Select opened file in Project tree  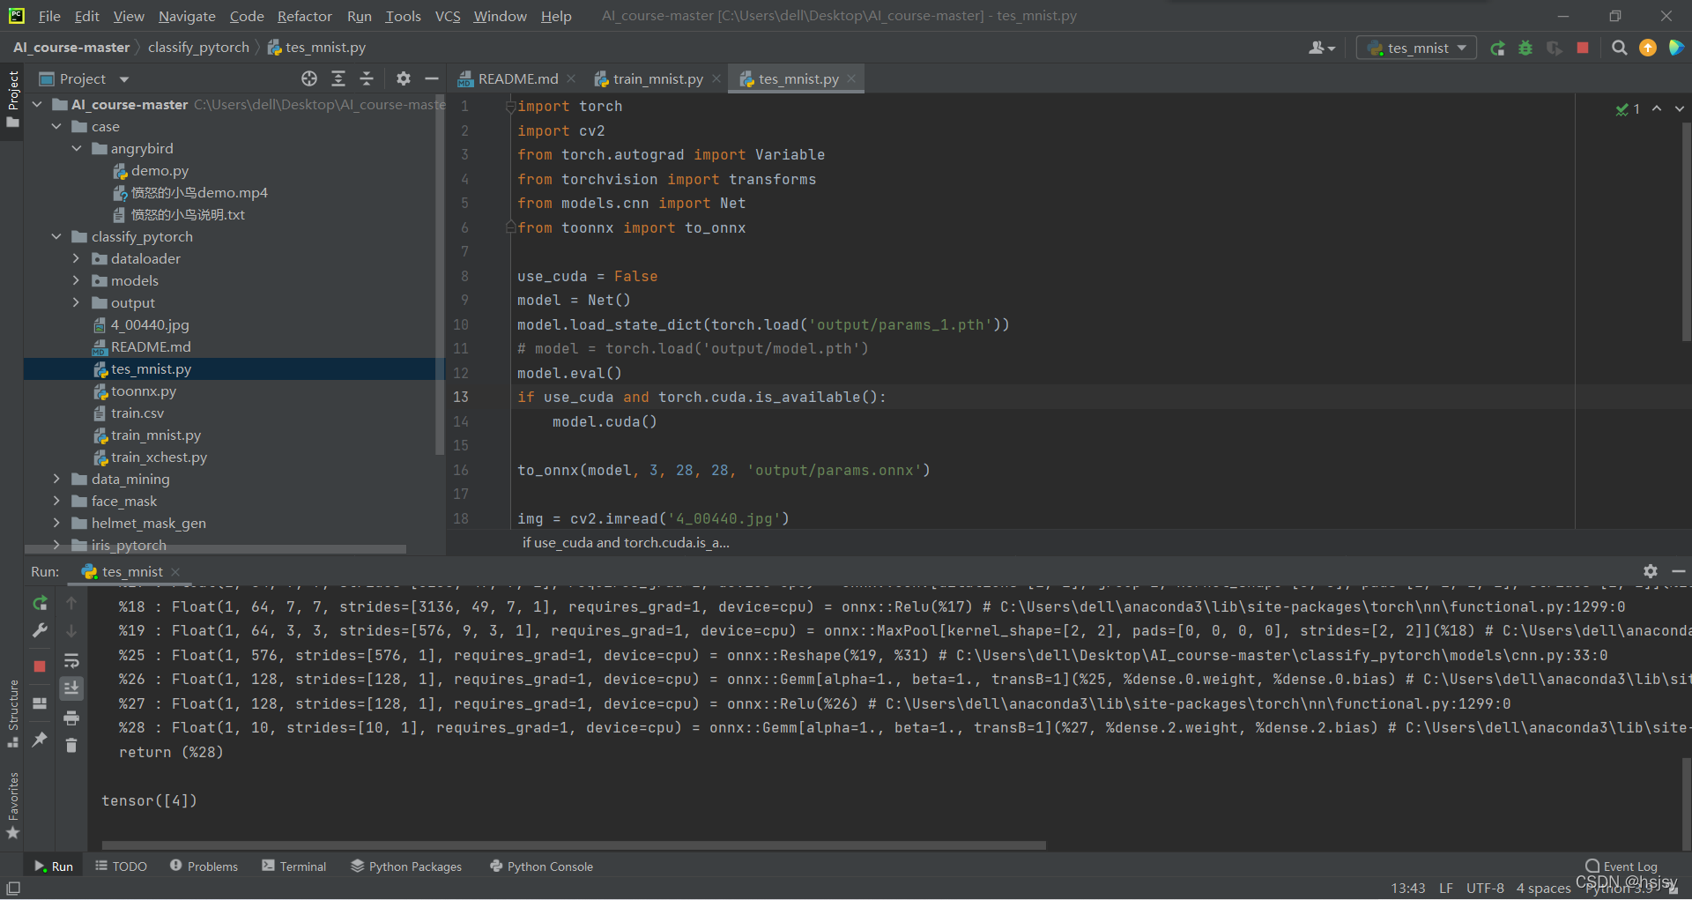tap(308, 78)
